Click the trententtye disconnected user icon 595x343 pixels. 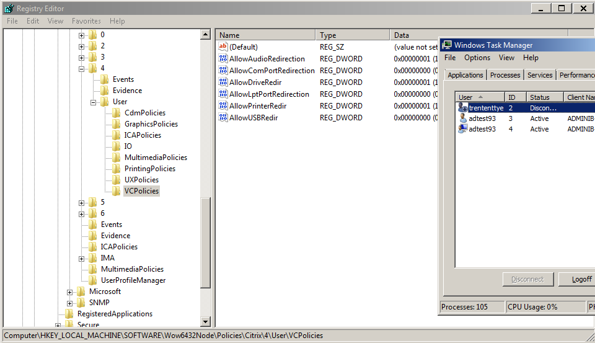pos(462,107)
